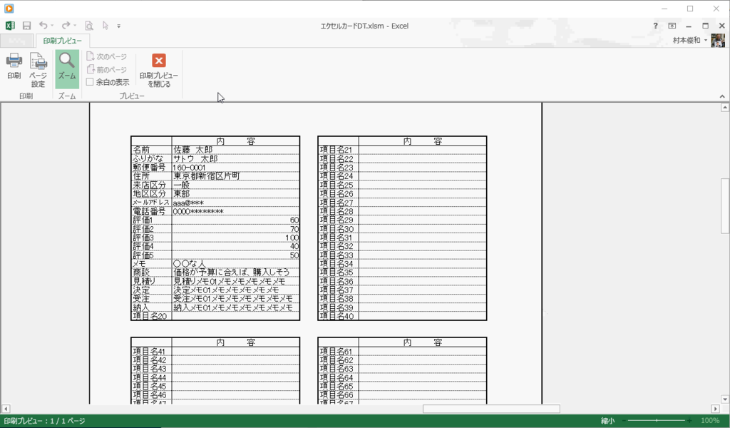Go to previous page (前のページ)
The image size is (730, 428).
107,69
